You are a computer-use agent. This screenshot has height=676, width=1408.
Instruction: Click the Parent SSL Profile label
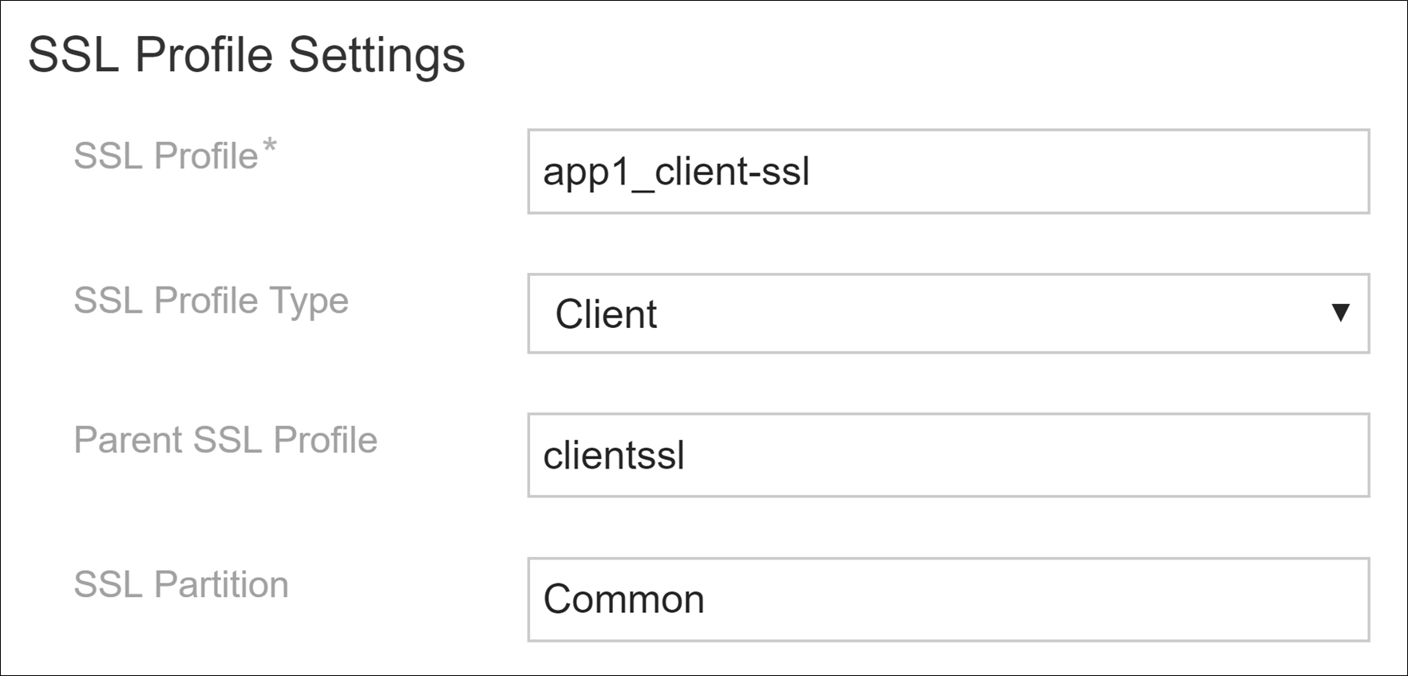(x=225, y=440)
